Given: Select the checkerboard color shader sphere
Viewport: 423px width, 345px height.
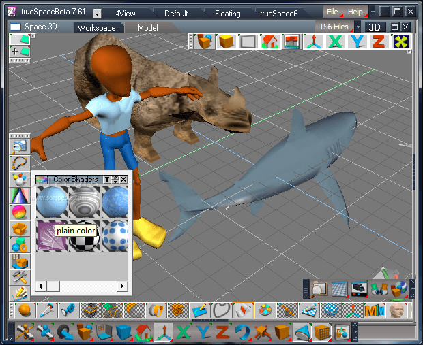Looking at the screenshot, I should (x=85, y=235).
